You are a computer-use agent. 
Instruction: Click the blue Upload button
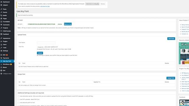40,53
